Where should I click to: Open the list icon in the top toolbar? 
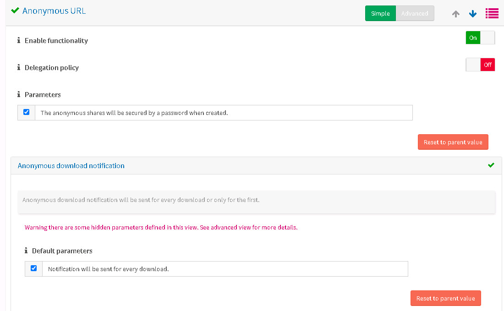coord(492,13)
